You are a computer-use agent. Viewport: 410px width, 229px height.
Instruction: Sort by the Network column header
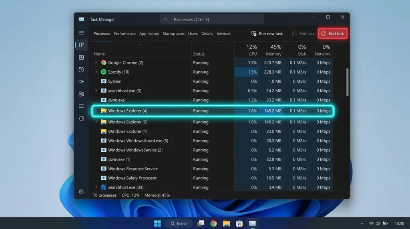click(320, 50)
